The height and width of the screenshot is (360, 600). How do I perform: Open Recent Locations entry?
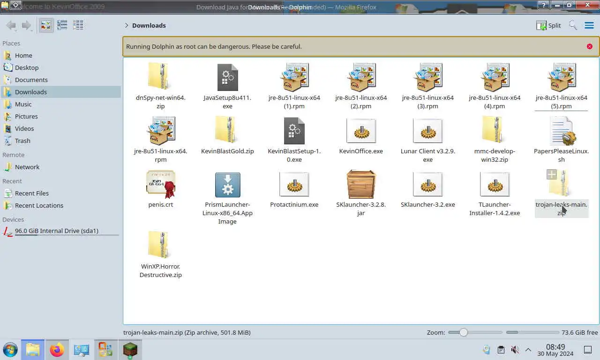pyautogui.click(x=60, y=205)
